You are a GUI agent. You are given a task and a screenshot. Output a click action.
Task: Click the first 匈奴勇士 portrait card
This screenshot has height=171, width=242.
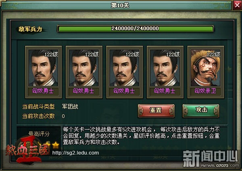click(x=44, y=72)
